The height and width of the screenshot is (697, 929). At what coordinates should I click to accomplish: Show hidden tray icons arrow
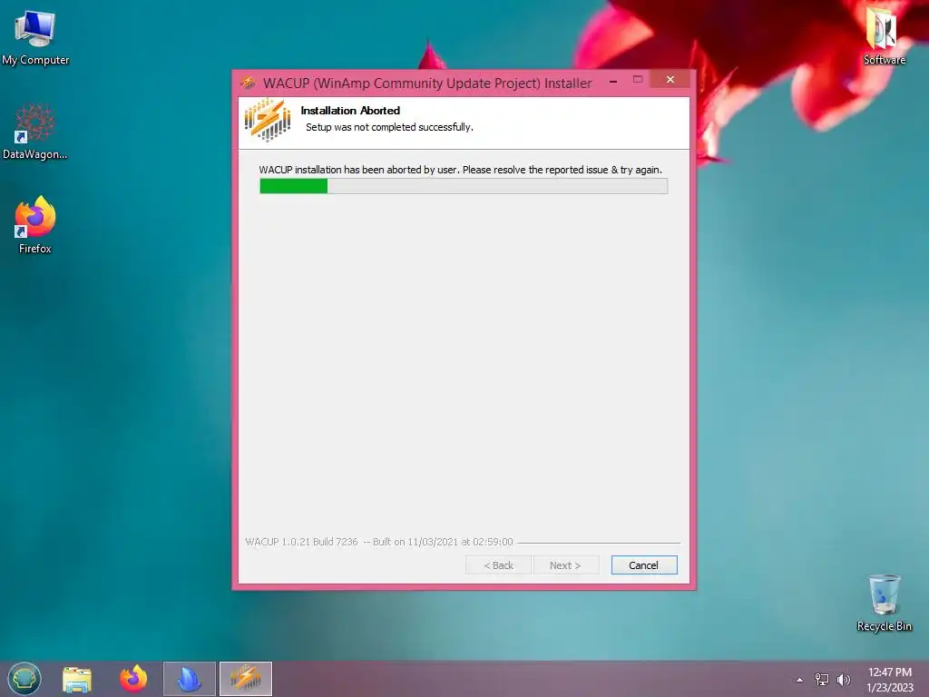pos(800,680)
